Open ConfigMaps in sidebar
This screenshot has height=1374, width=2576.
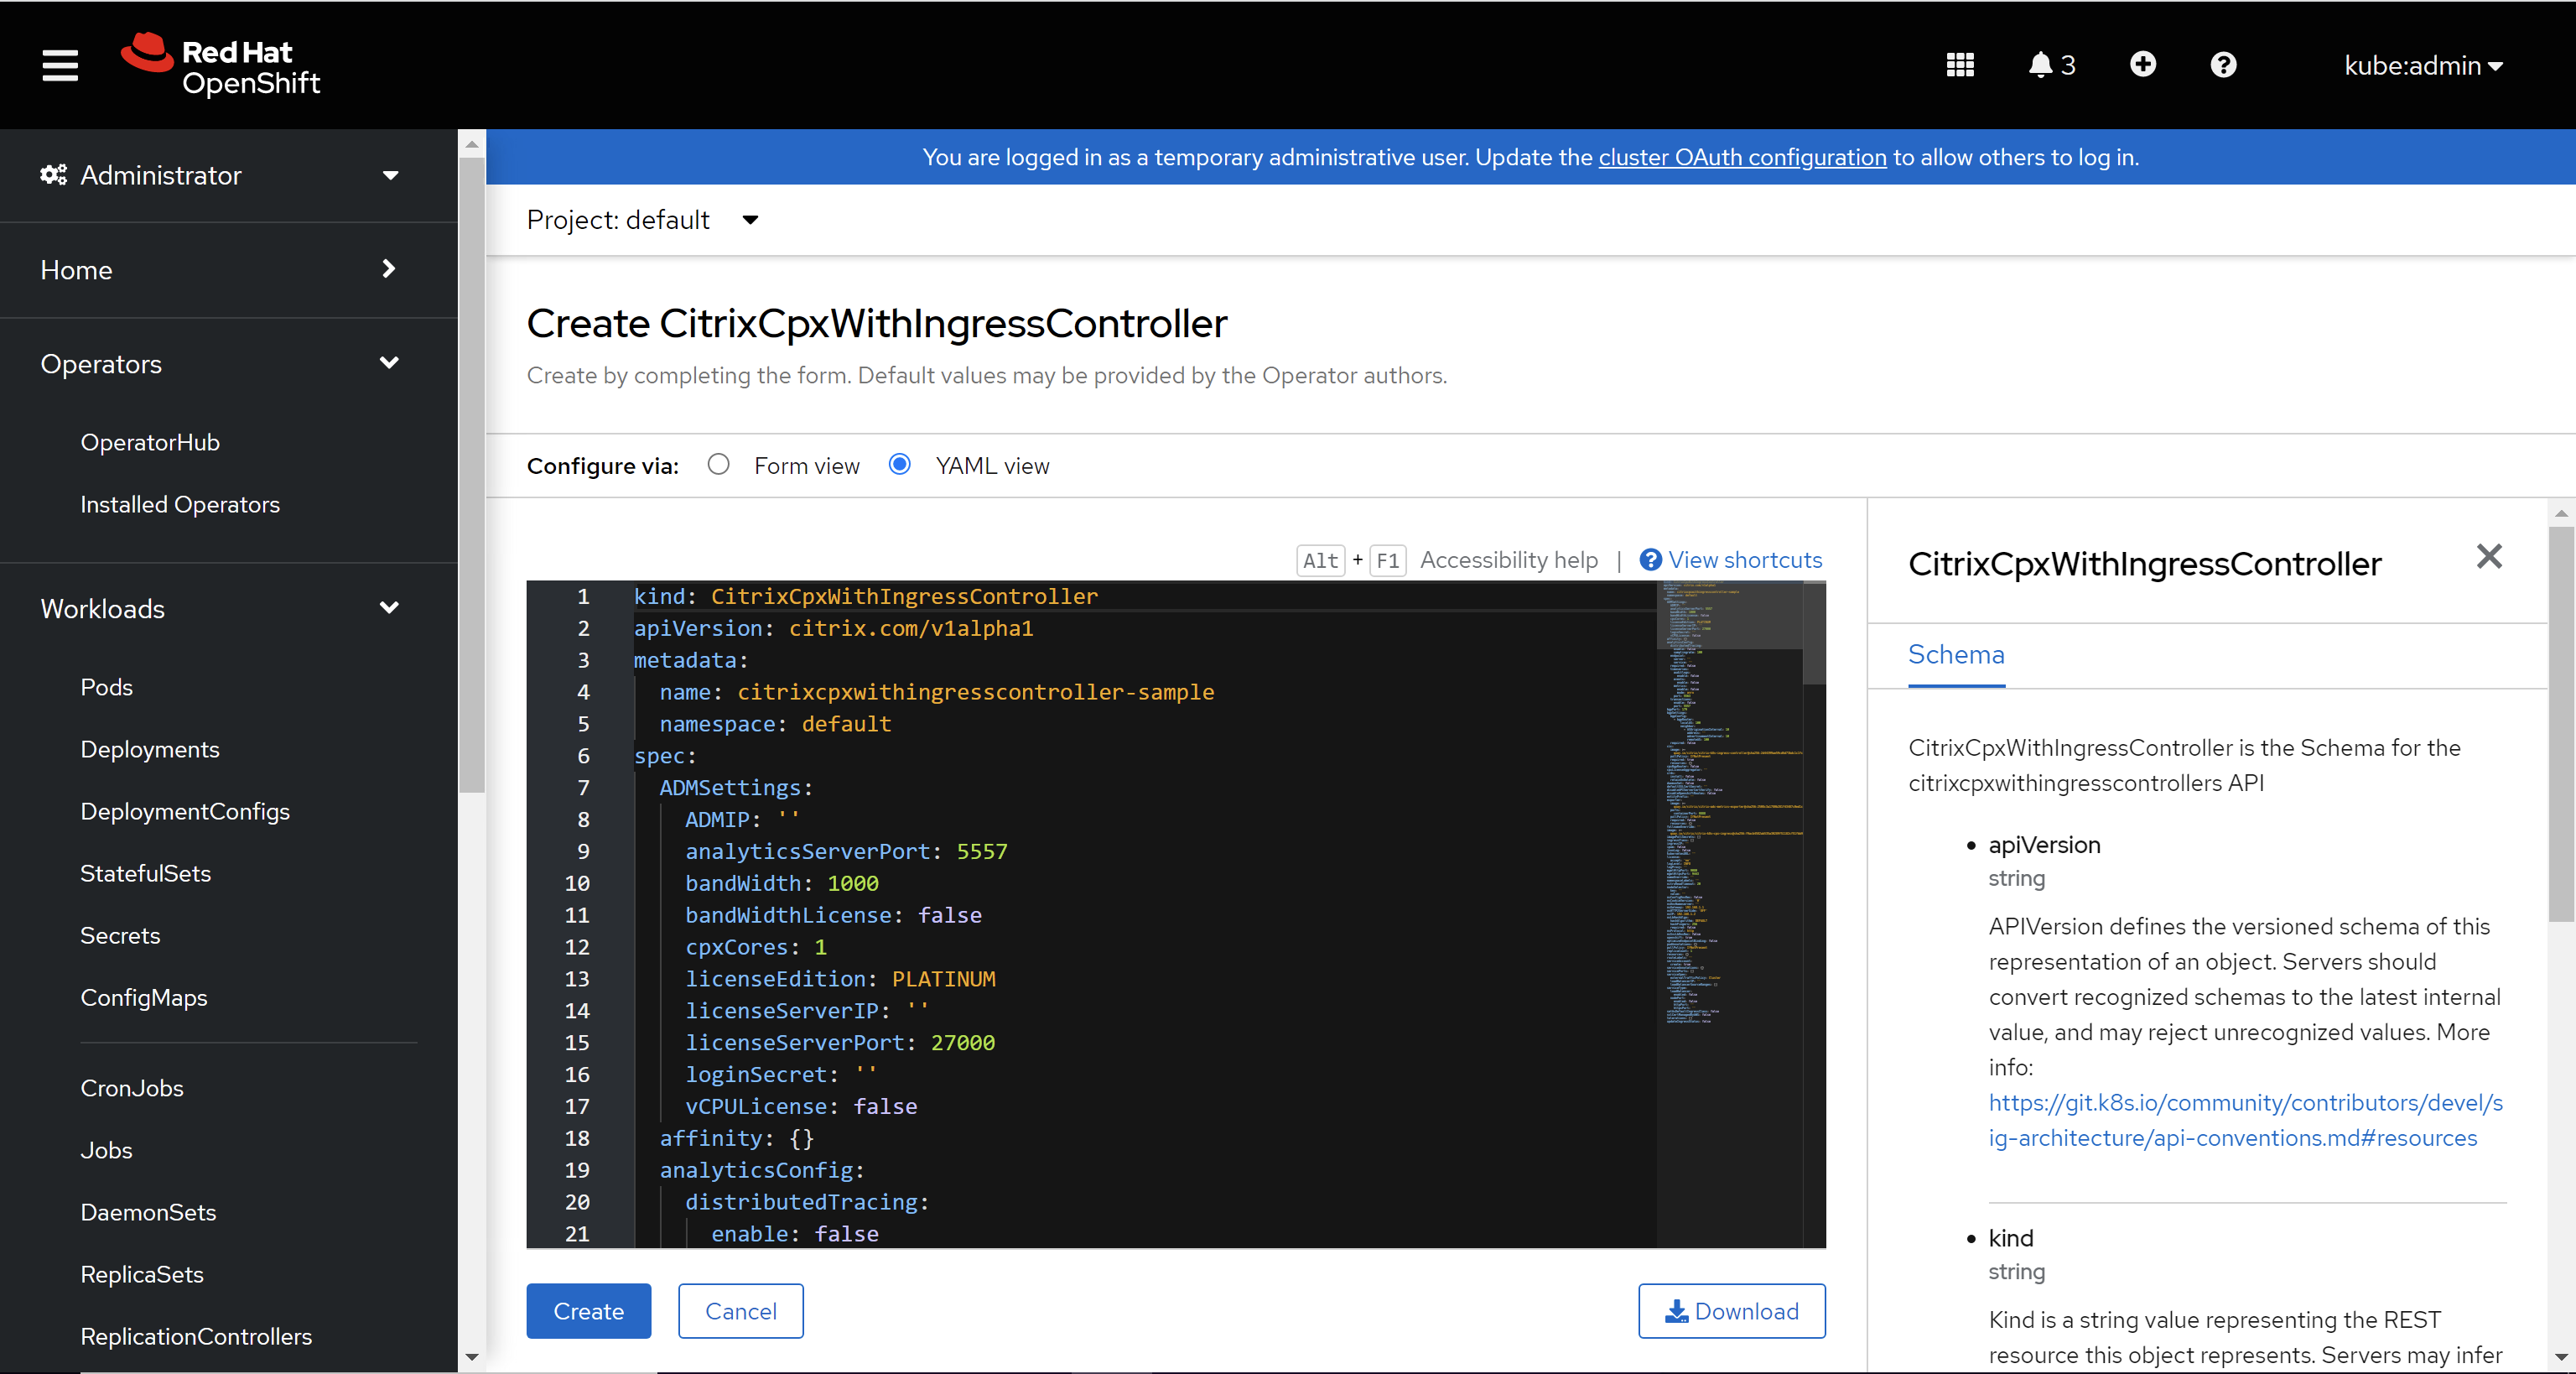(144, 997)
